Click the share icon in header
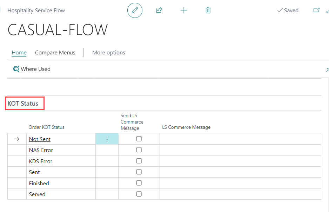Viewport: 329px width, 212px height. point(159,10)
